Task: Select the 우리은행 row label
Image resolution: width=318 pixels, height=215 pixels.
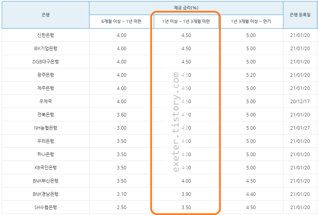Action: [46, 141]
